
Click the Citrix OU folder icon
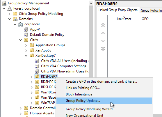coord(26,40)
